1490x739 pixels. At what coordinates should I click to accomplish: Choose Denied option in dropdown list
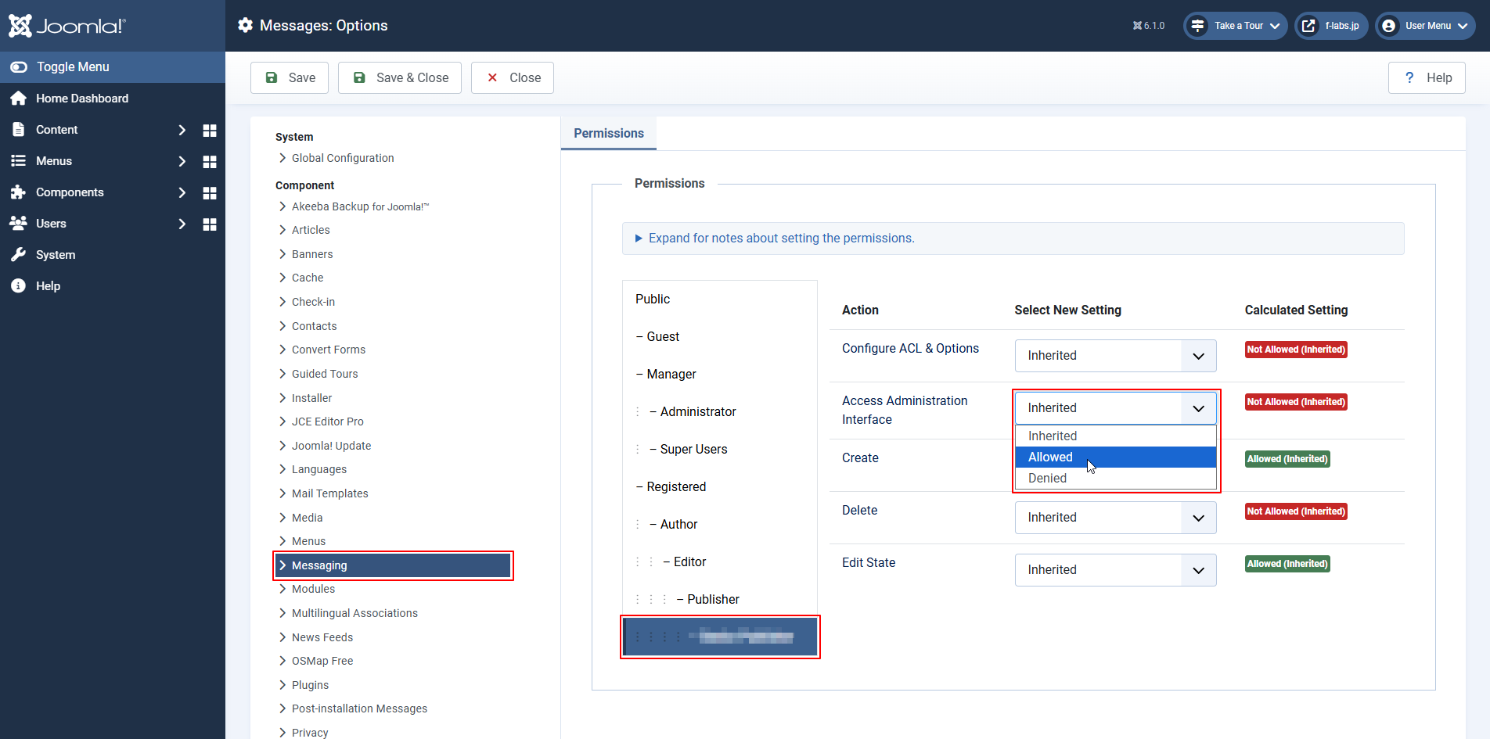(1047, 479)
